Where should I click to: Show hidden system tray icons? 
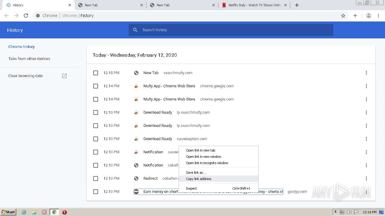tap(336, 212)
